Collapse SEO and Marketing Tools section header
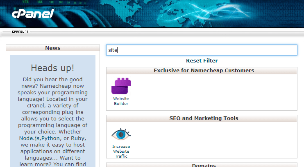This screenshot has width=304, height=167. (202, 118)
